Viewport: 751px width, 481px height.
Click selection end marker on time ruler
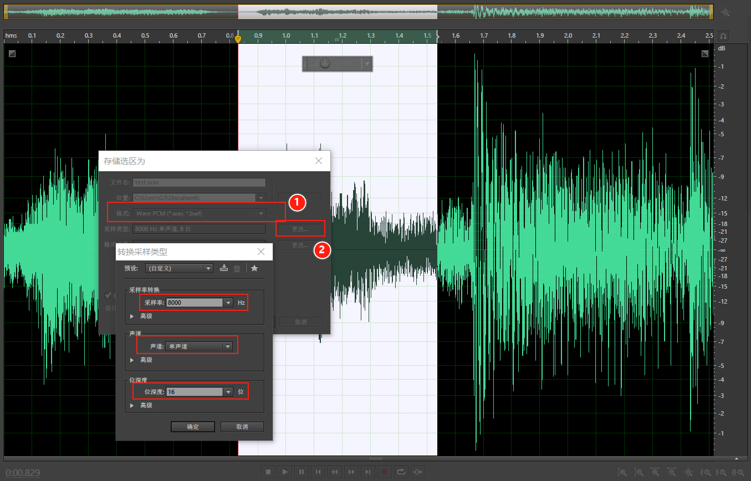tap(438, 36)
